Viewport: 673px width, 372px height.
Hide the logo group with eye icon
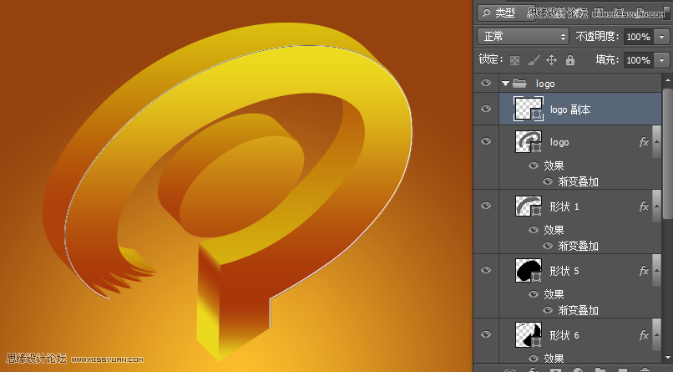tap(486, 84)
